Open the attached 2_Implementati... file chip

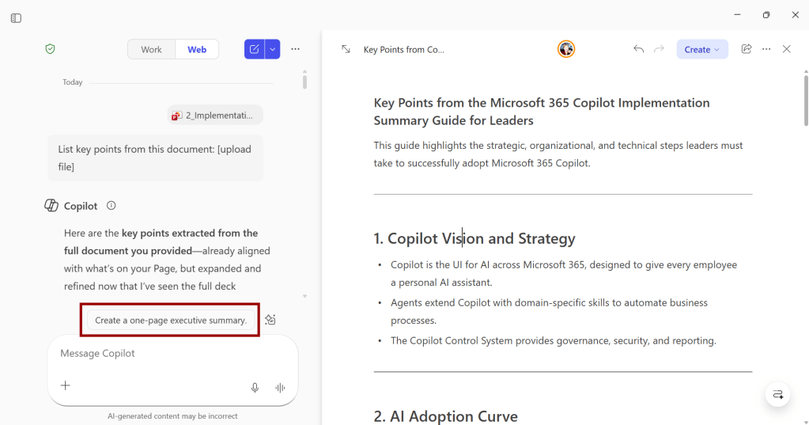(x=215, y=116)
